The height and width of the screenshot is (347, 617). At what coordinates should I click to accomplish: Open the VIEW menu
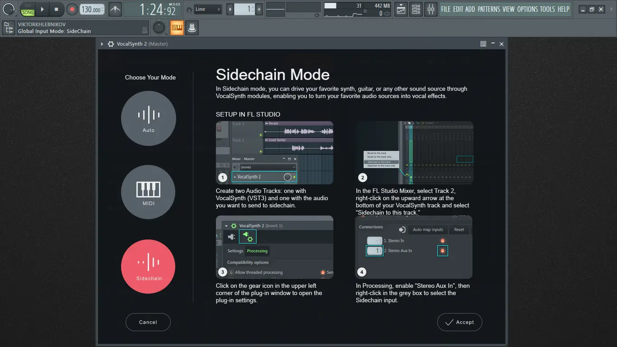coord(509,9)
